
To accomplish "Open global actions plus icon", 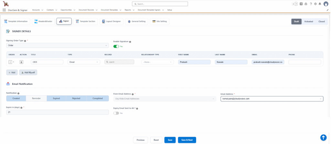I will click(x=301, y=4).
